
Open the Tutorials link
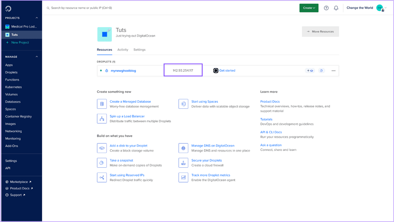click(x=266, y=119)
